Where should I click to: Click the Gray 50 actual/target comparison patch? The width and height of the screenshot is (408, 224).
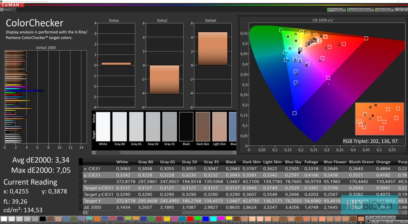point(153,126)
